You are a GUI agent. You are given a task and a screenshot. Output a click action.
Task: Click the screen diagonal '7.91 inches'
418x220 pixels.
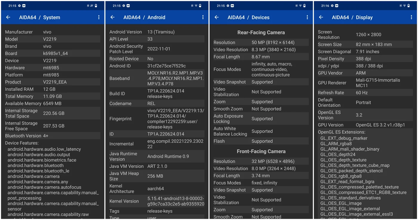[368, 52]
